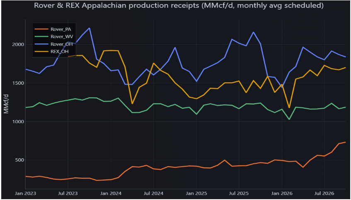
Task: Click the 1000 y-axis tick label
Action: [18, 121]
